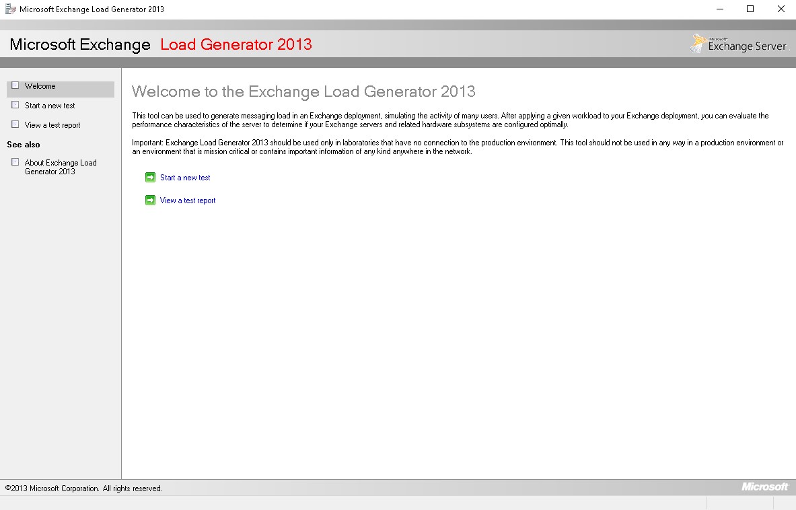Click the page icon next to Welcome
The width and height of the screenshot is (796, 510).
[x=15, y=86]
